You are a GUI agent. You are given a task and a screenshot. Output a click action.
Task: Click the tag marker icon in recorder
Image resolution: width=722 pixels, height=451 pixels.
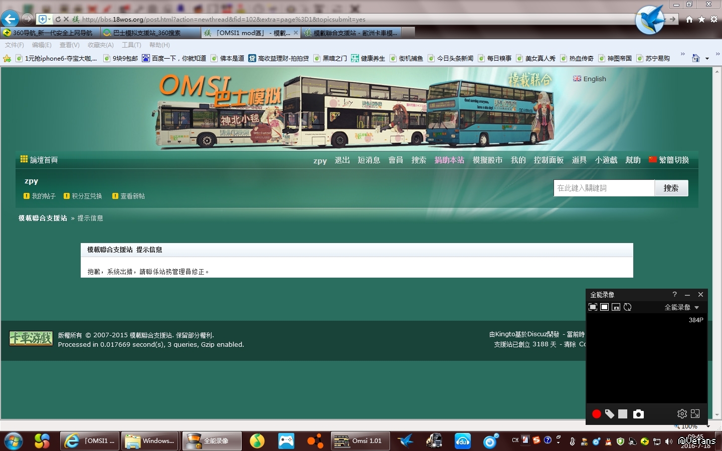point(610,414)
